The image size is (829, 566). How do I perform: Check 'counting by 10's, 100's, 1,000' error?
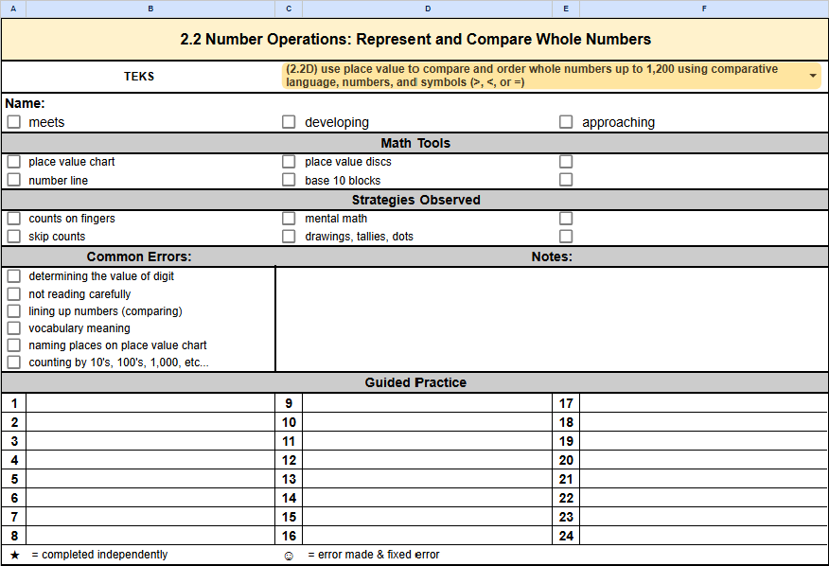[x=14, y=362]
